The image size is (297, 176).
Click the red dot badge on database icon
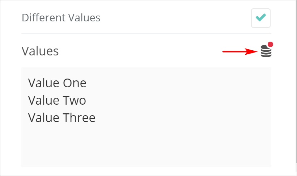point(270,45)
